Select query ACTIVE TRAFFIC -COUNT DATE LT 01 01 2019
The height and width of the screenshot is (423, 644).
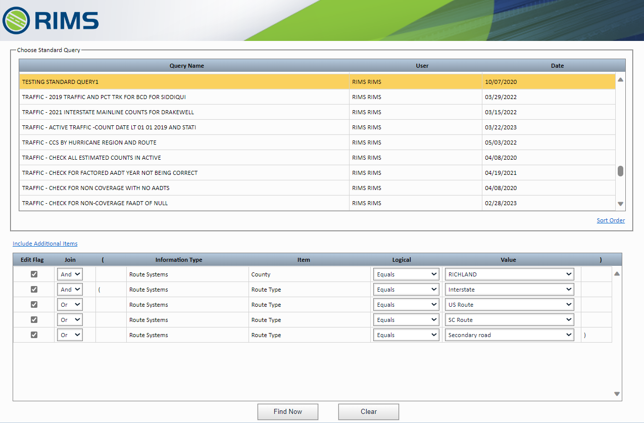pyautogui.click(x=317, y=127)
